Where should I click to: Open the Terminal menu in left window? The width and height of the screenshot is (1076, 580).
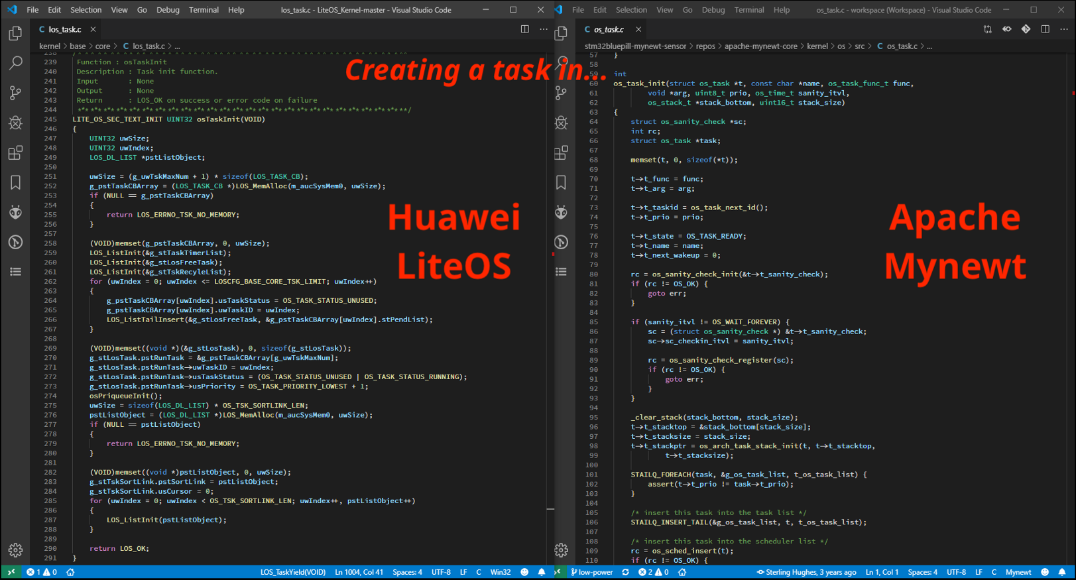[x=204, y=10]
